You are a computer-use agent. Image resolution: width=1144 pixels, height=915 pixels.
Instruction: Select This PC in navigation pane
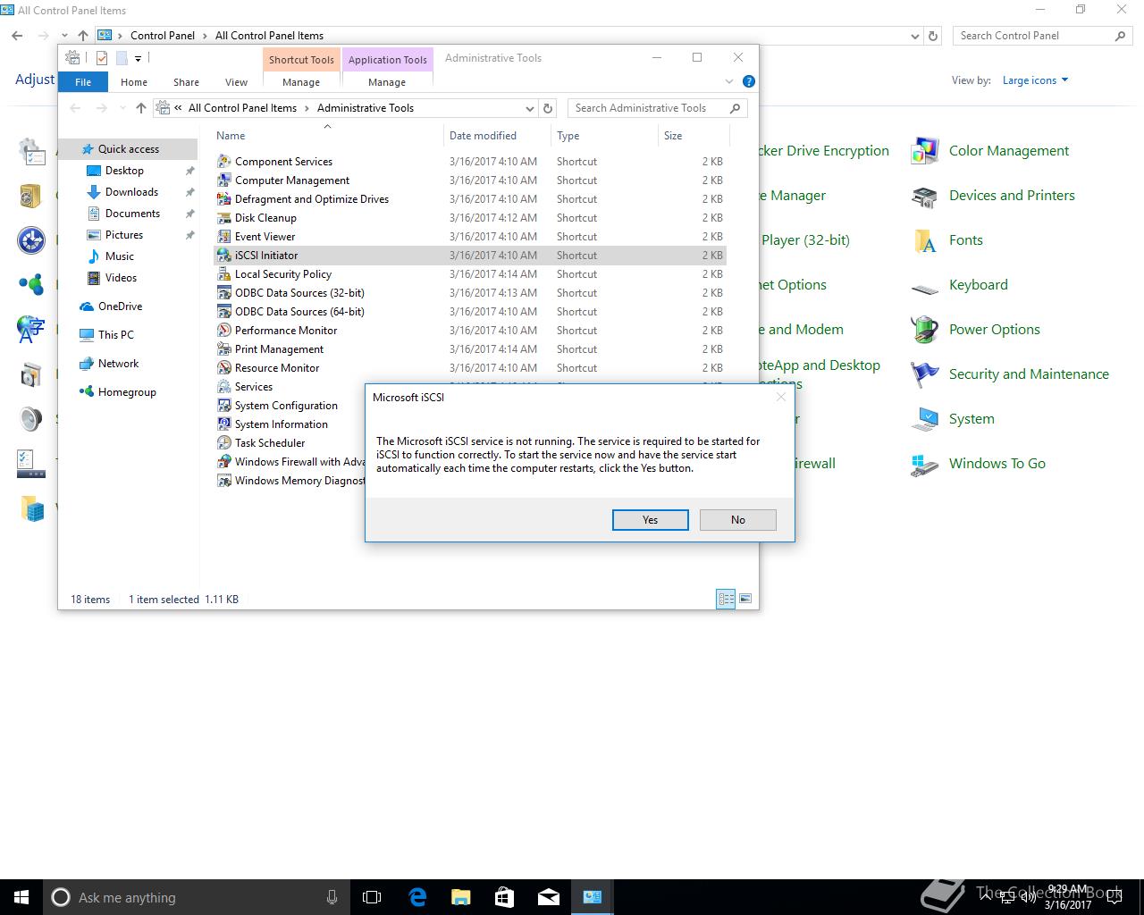pos(115,335)
